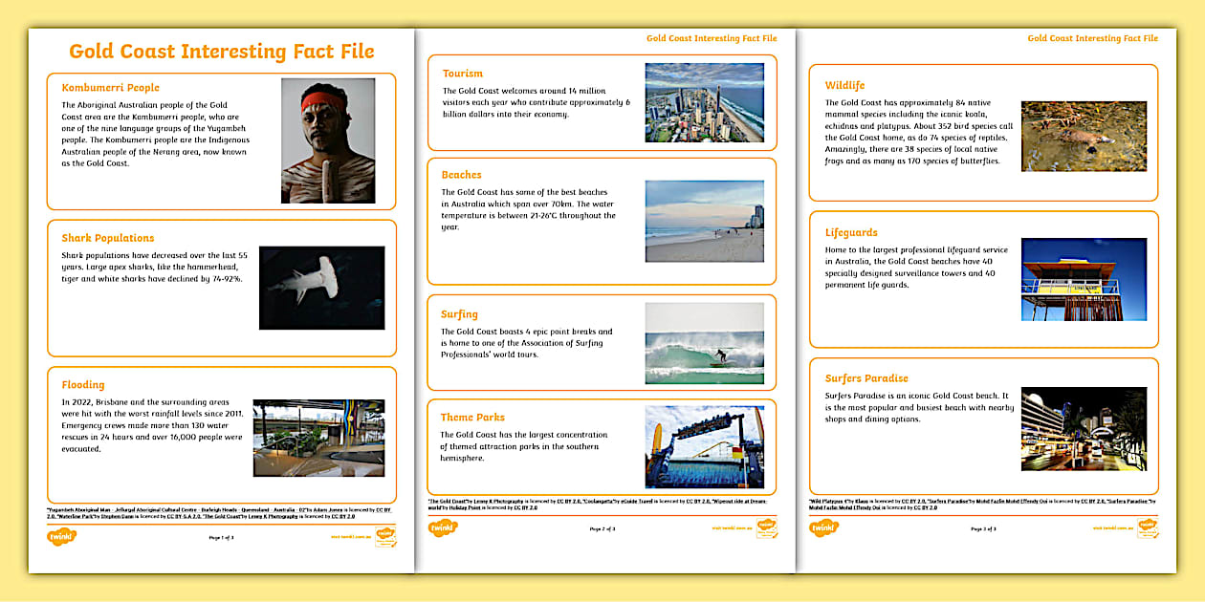This screenshot has width=1205, height=602.
Task: Click the Kombumerri People paragraph text
Action: [x=155, y=134]
